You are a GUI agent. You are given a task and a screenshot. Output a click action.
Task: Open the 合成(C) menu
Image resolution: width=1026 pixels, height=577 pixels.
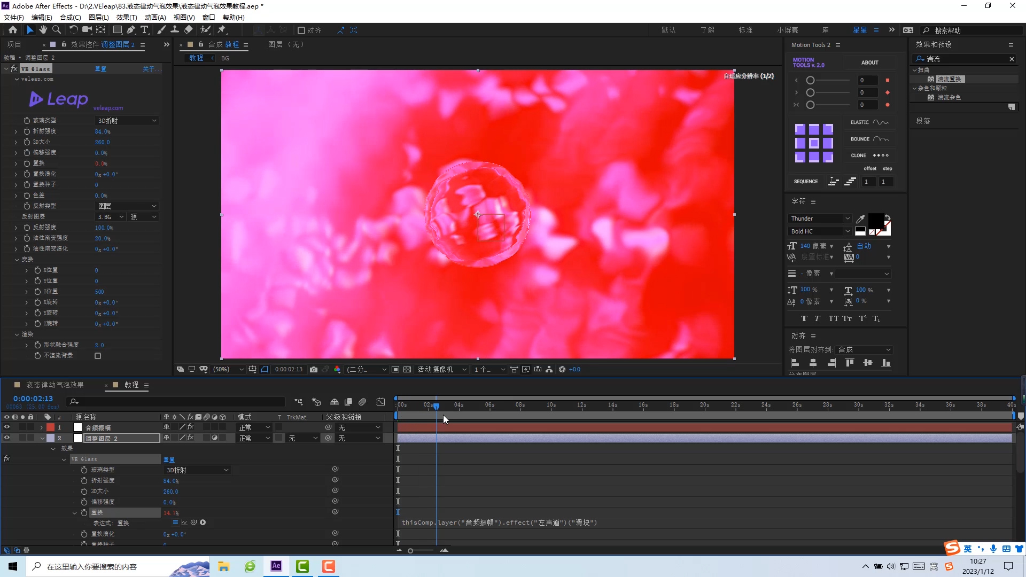click(70, 17)
